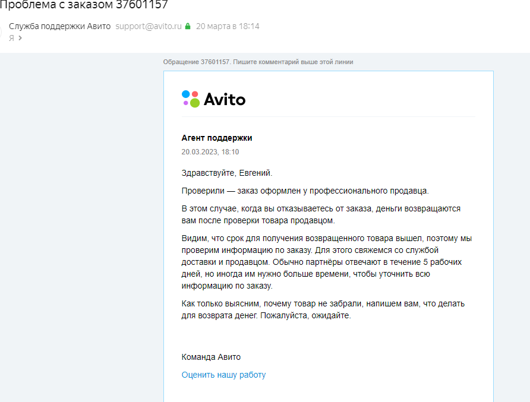Click the Avito logo in email

(x=214, y=99)
